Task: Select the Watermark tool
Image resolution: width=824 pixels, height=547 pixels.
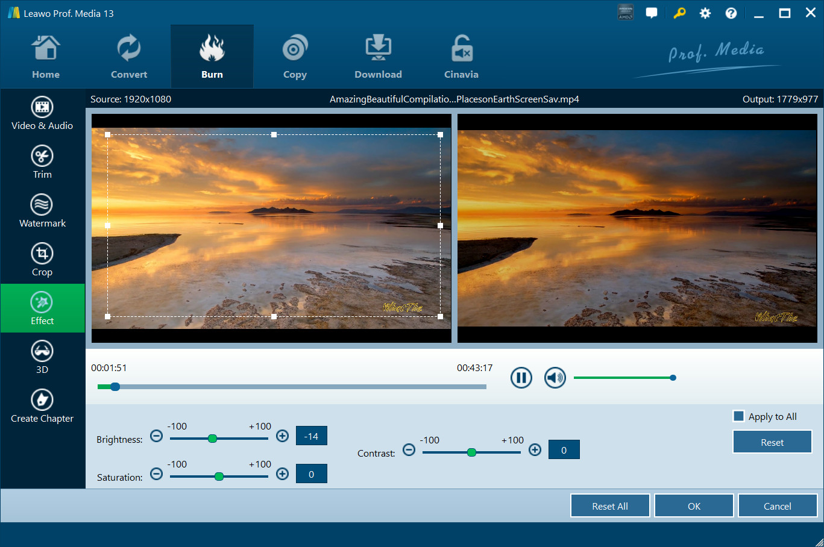Action: click(42, 211)
